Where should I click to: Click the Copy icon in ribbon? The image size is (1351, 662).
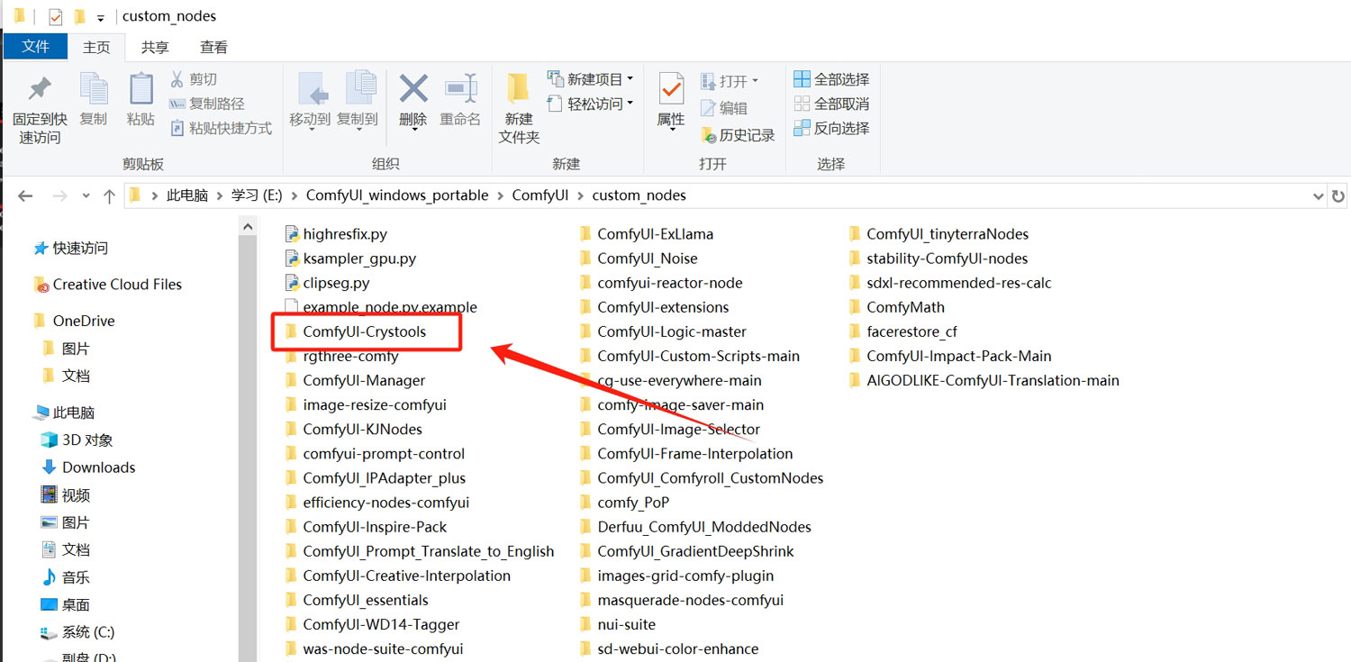94,90
